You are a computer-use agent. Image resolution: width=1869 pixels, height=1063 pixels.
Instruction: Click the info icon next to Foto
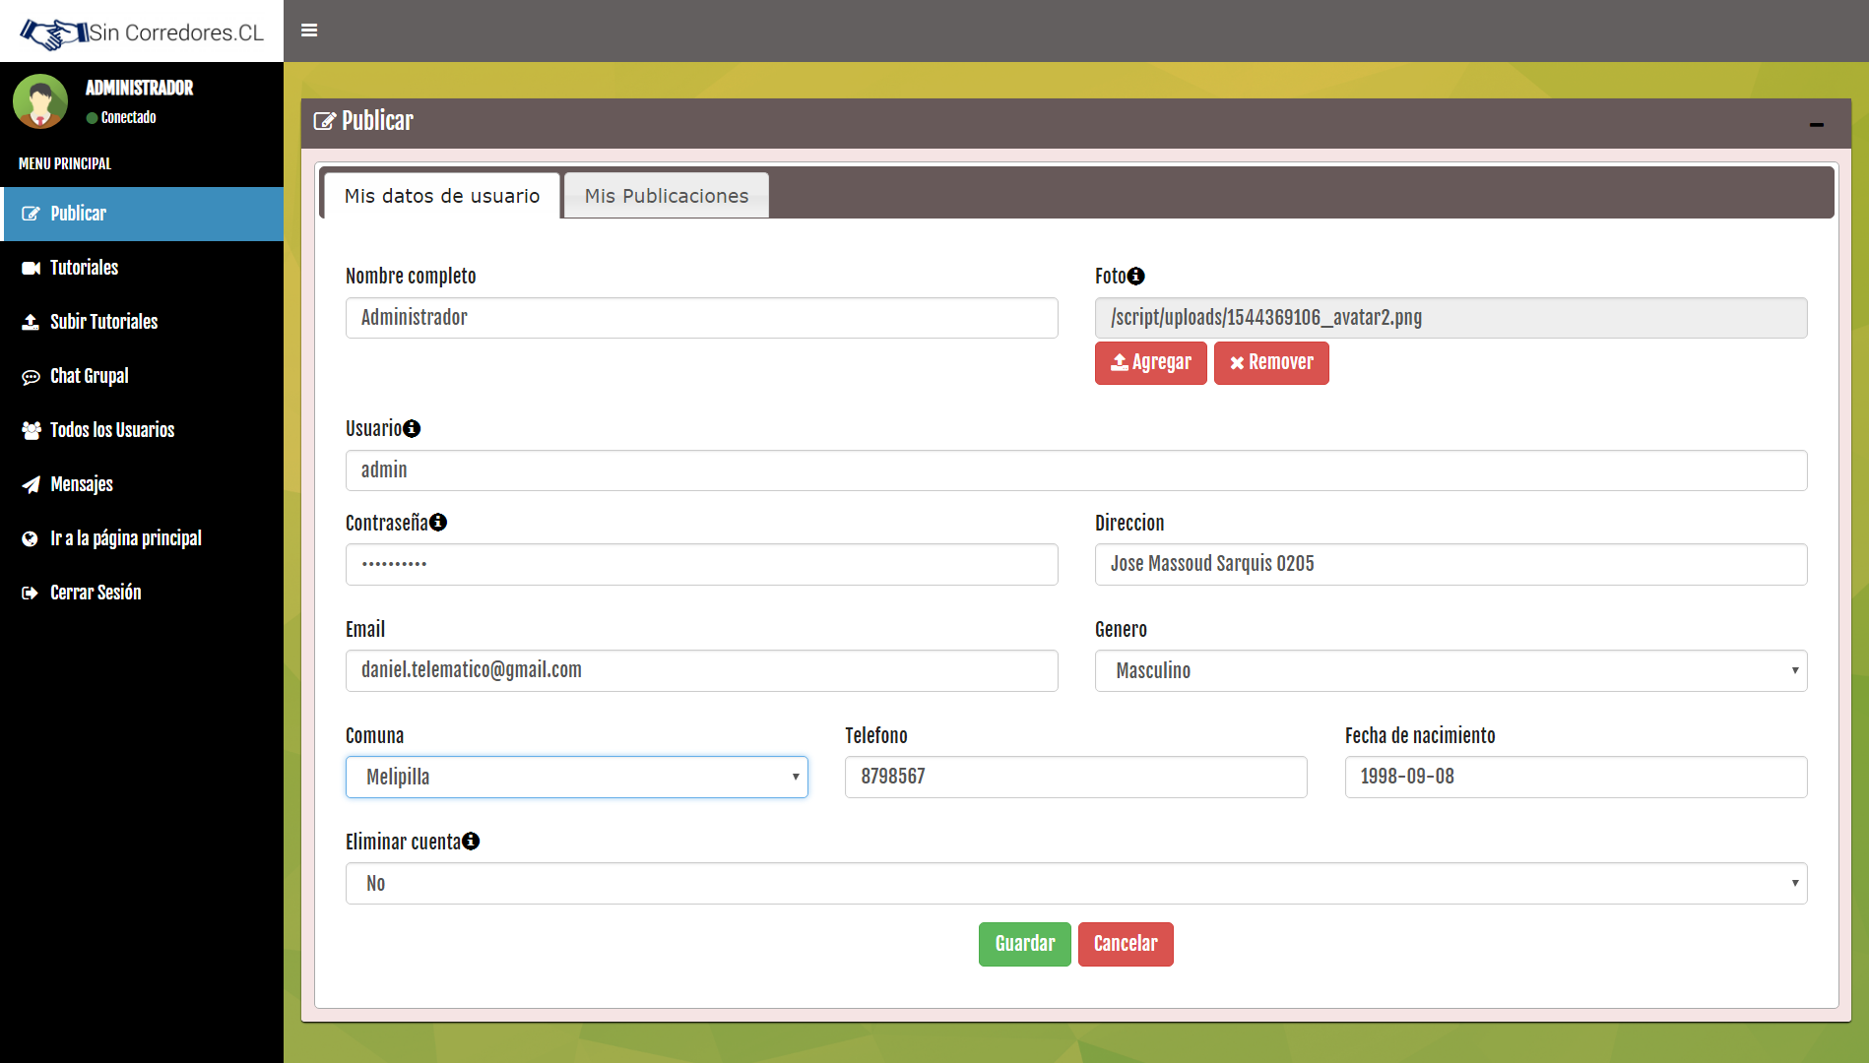[1136, 277]
